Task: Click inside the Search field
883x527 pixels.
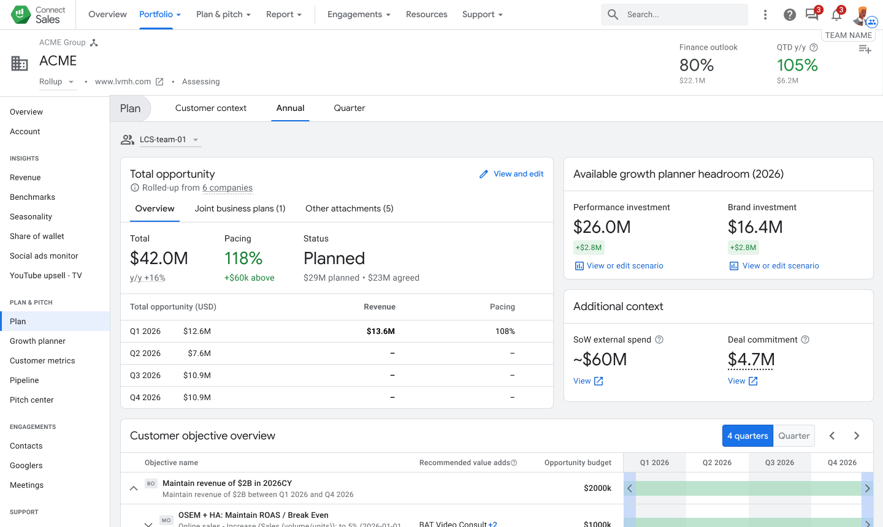Action: click(x=675, y=14)
